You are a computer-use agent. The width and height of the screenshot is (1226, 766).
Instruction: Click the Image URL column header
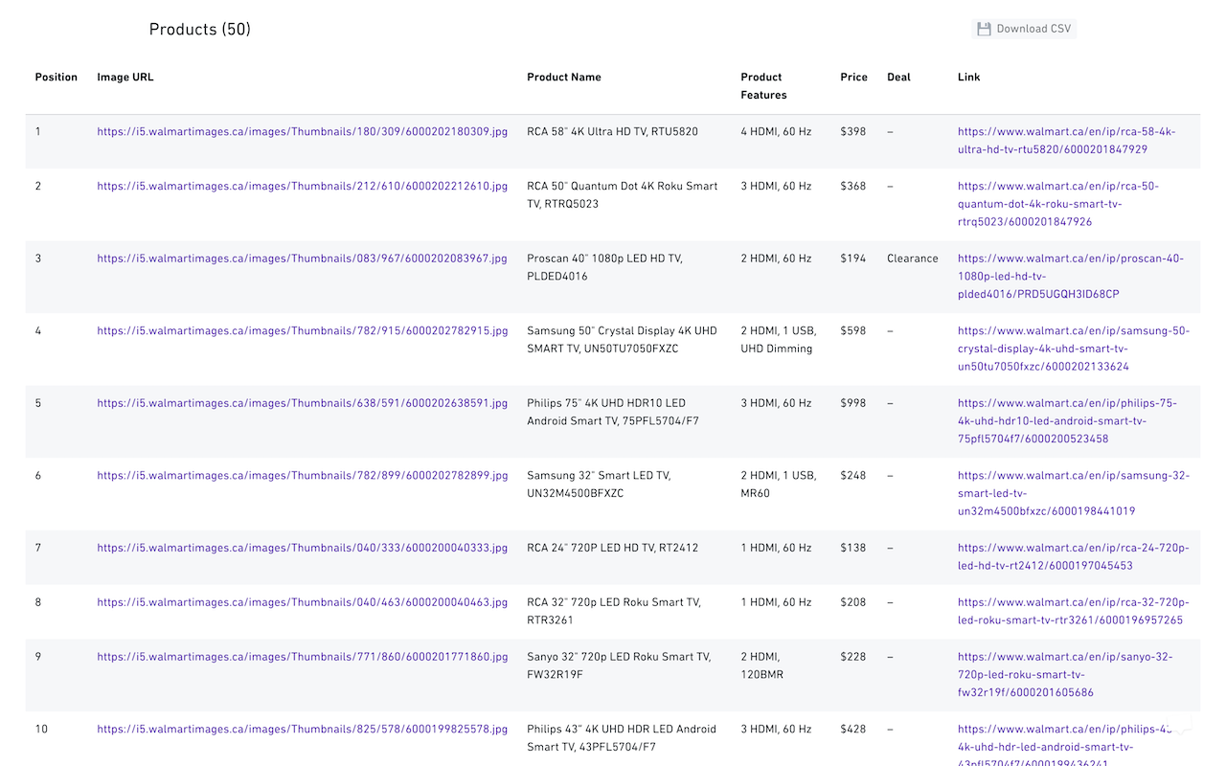(x=125, y=78)
